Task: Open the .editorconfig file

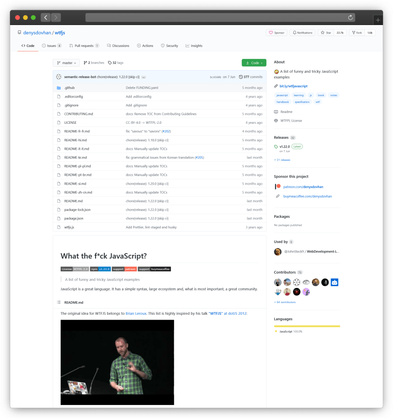Action: 74,97
